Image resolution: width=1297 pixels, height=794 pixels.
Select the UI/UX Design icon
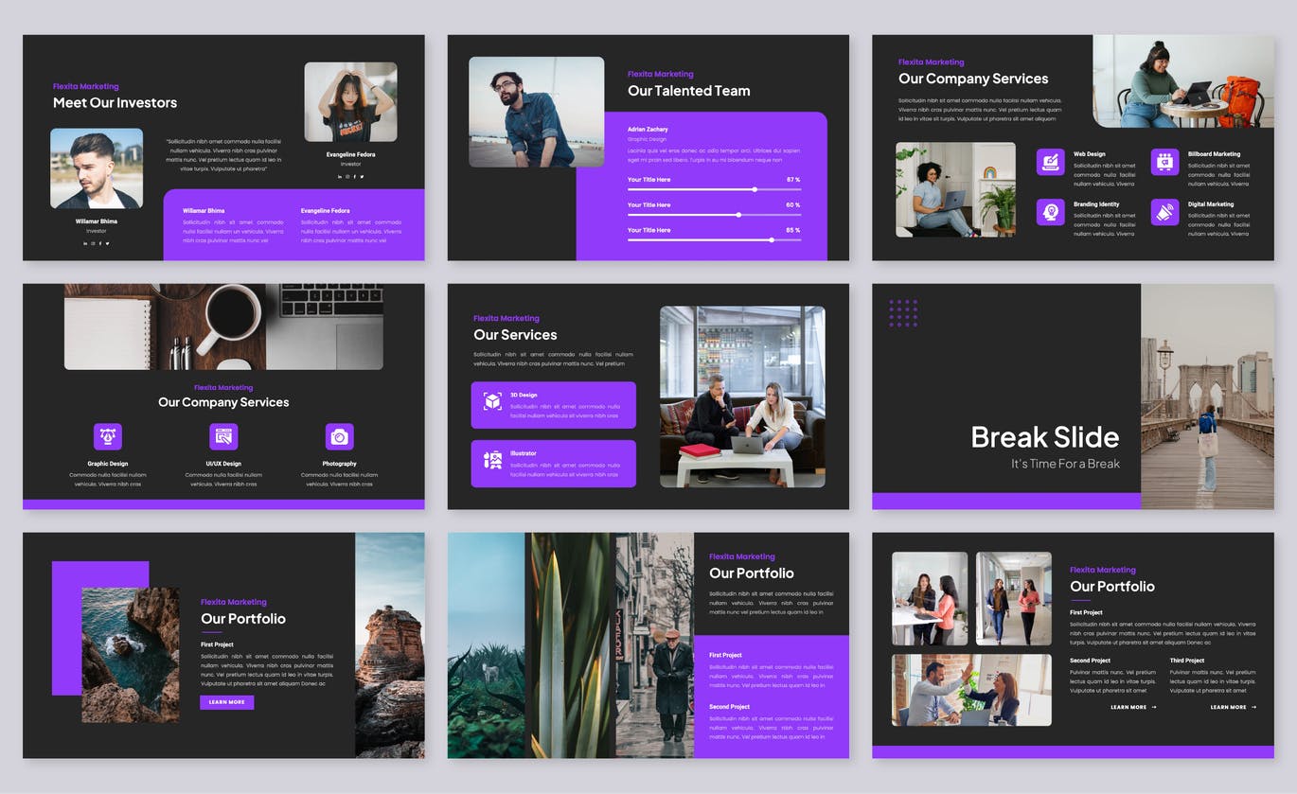tap(223, 435)
